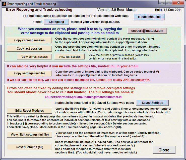Click 'This editor is useful for fixing bugs' text
This screenshot has height=160, width=186.
pos(80,122)
